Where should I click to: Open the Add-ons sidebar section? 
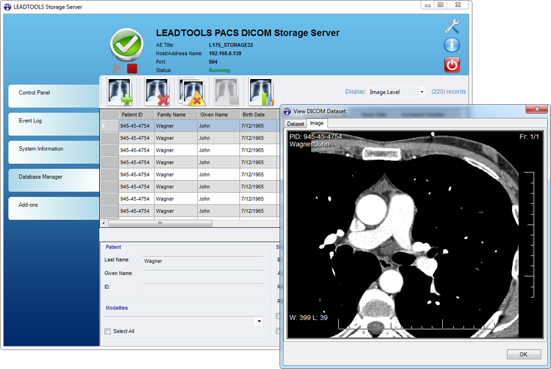tap(53, 205)
